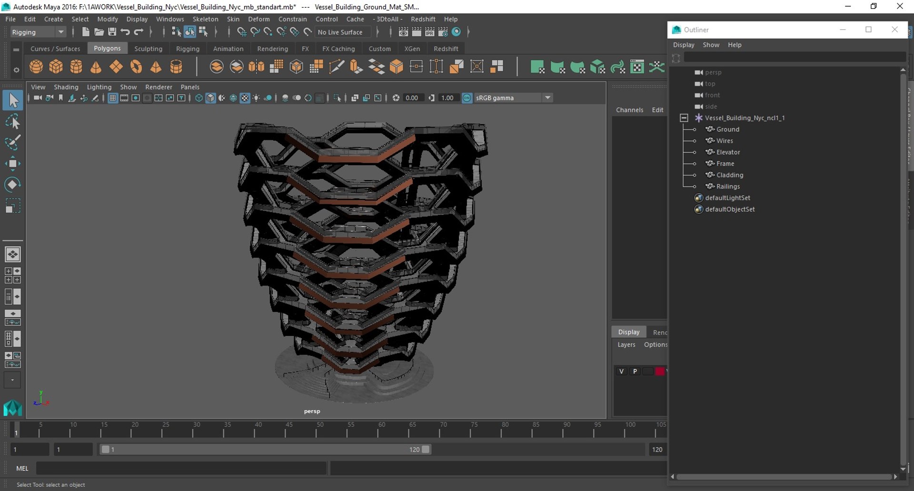
Task: Click the Mirror geometry shelf icon
Action: pos(257,67)
